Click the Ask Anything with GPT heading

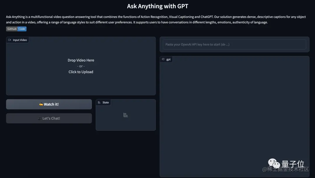[x=157, y=6]
